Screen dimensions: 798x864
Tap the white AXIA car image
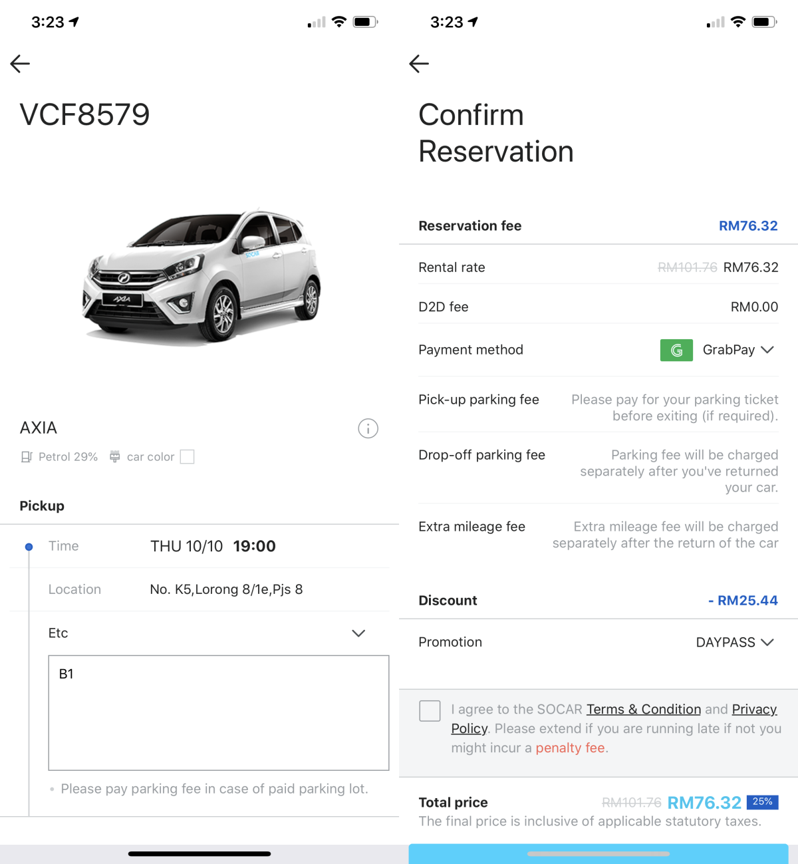(201, 276)
